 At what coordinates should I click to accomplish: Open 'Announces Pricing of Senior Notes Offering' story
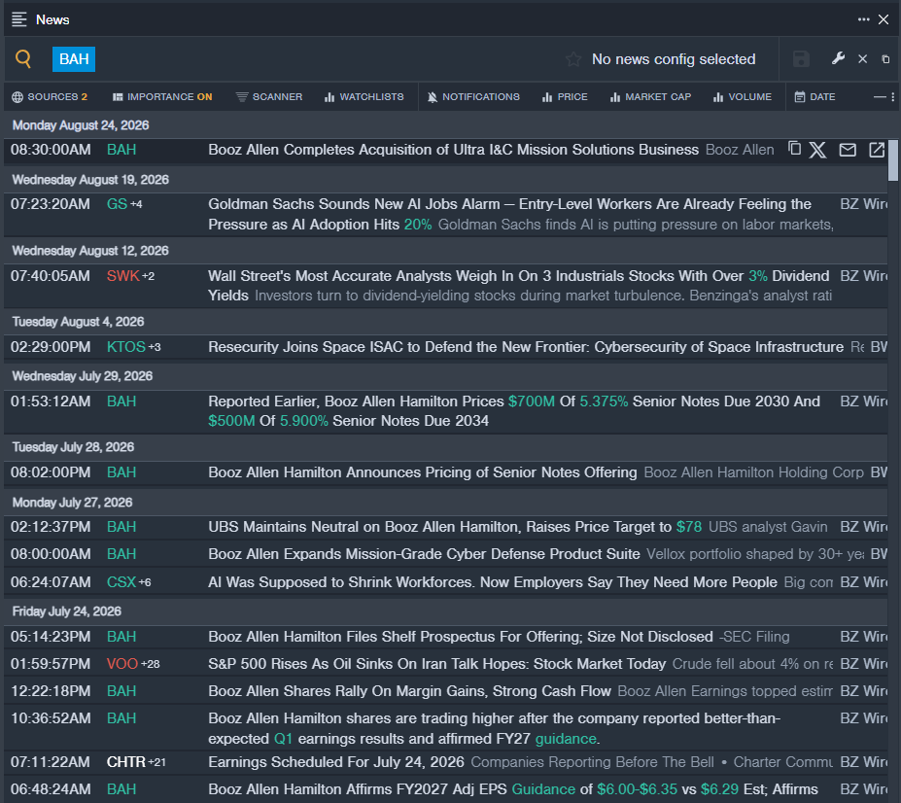pyautogui.click(x=423, y=472)
